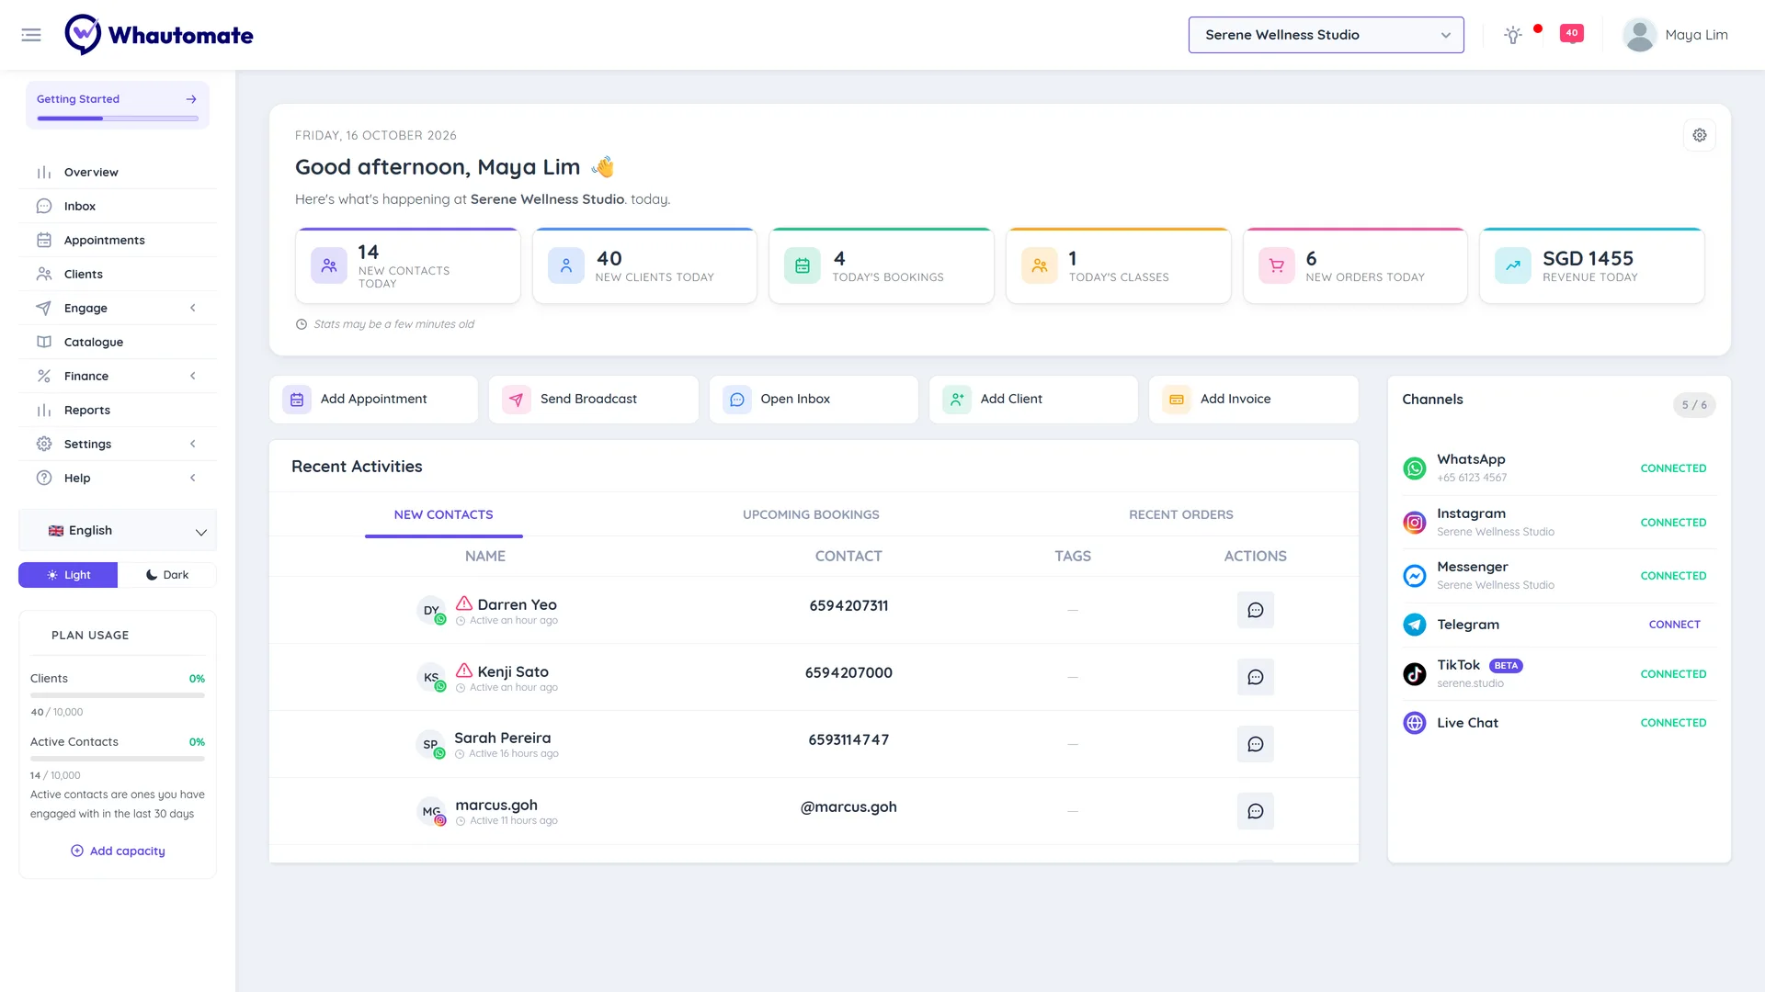Viewport: 1765px width, 992px height.
Task: Switch to Upcoming Bookings tab
Action: point(811,514)
